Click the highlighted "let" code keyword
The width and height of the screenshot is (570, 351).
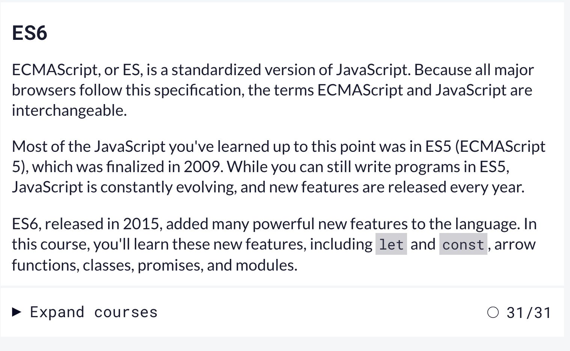pyautogui.click(x=391, y=245)
